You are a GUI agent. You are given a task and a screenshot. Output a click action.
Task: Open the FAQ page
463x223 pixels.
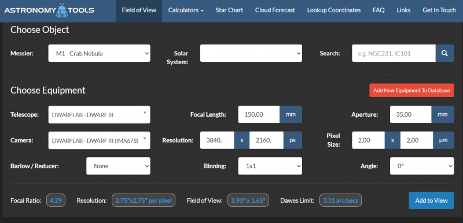tap(379, 10)
